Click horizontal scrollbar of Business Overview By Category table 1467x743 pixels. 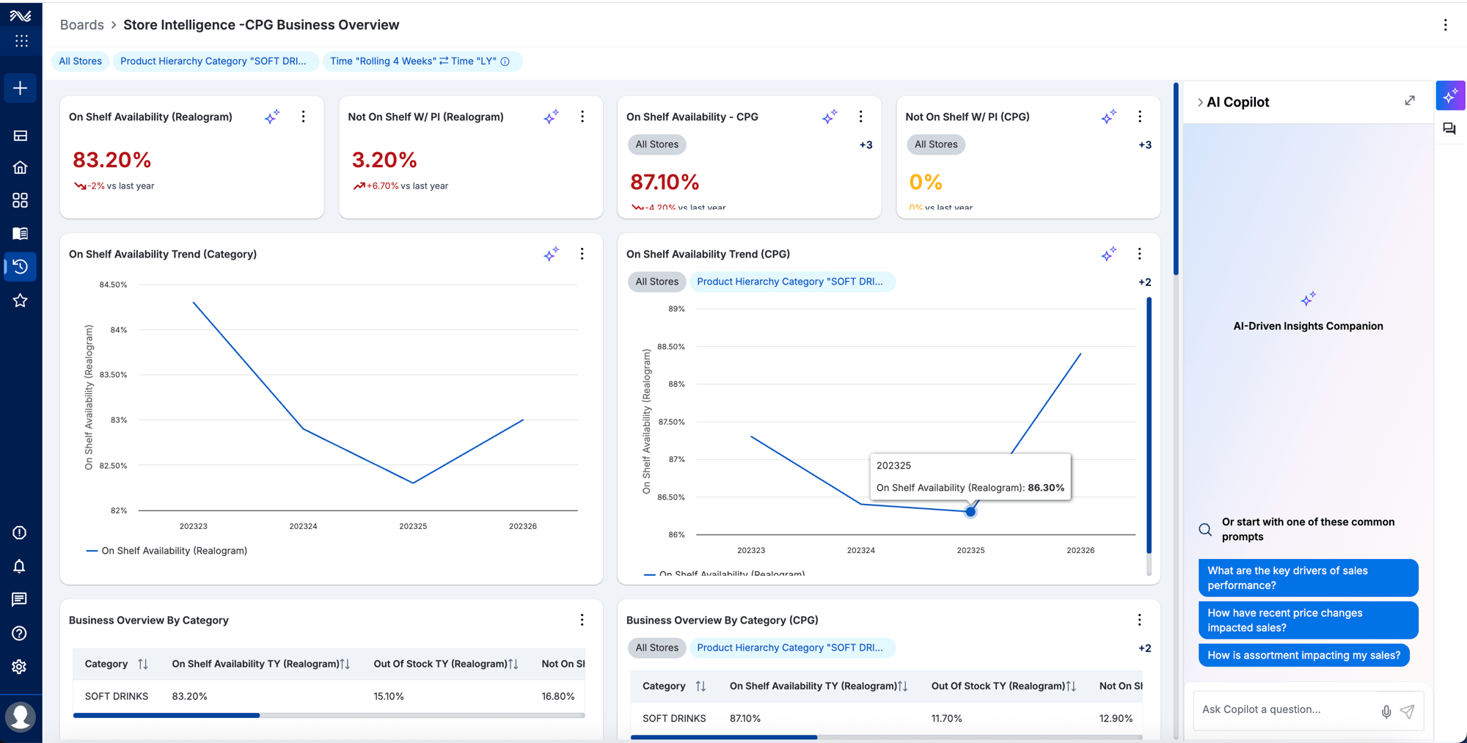click(x=167, y=715)
